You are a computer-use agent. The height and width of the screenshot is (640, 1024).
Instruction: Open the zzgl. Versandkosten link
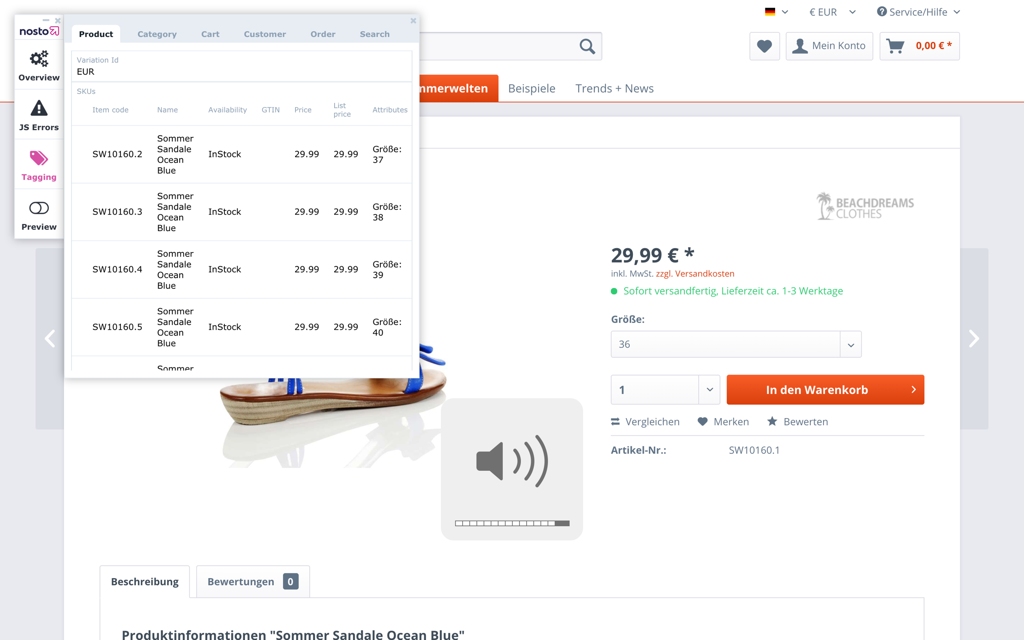point(695,274)
